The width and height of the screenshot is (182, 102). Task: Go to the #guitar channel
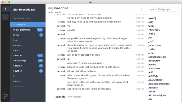tap(28, 50)
